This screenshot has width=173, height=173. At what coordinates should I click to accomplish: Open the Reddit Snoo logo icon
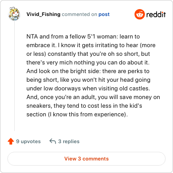[x=139, y=14]
